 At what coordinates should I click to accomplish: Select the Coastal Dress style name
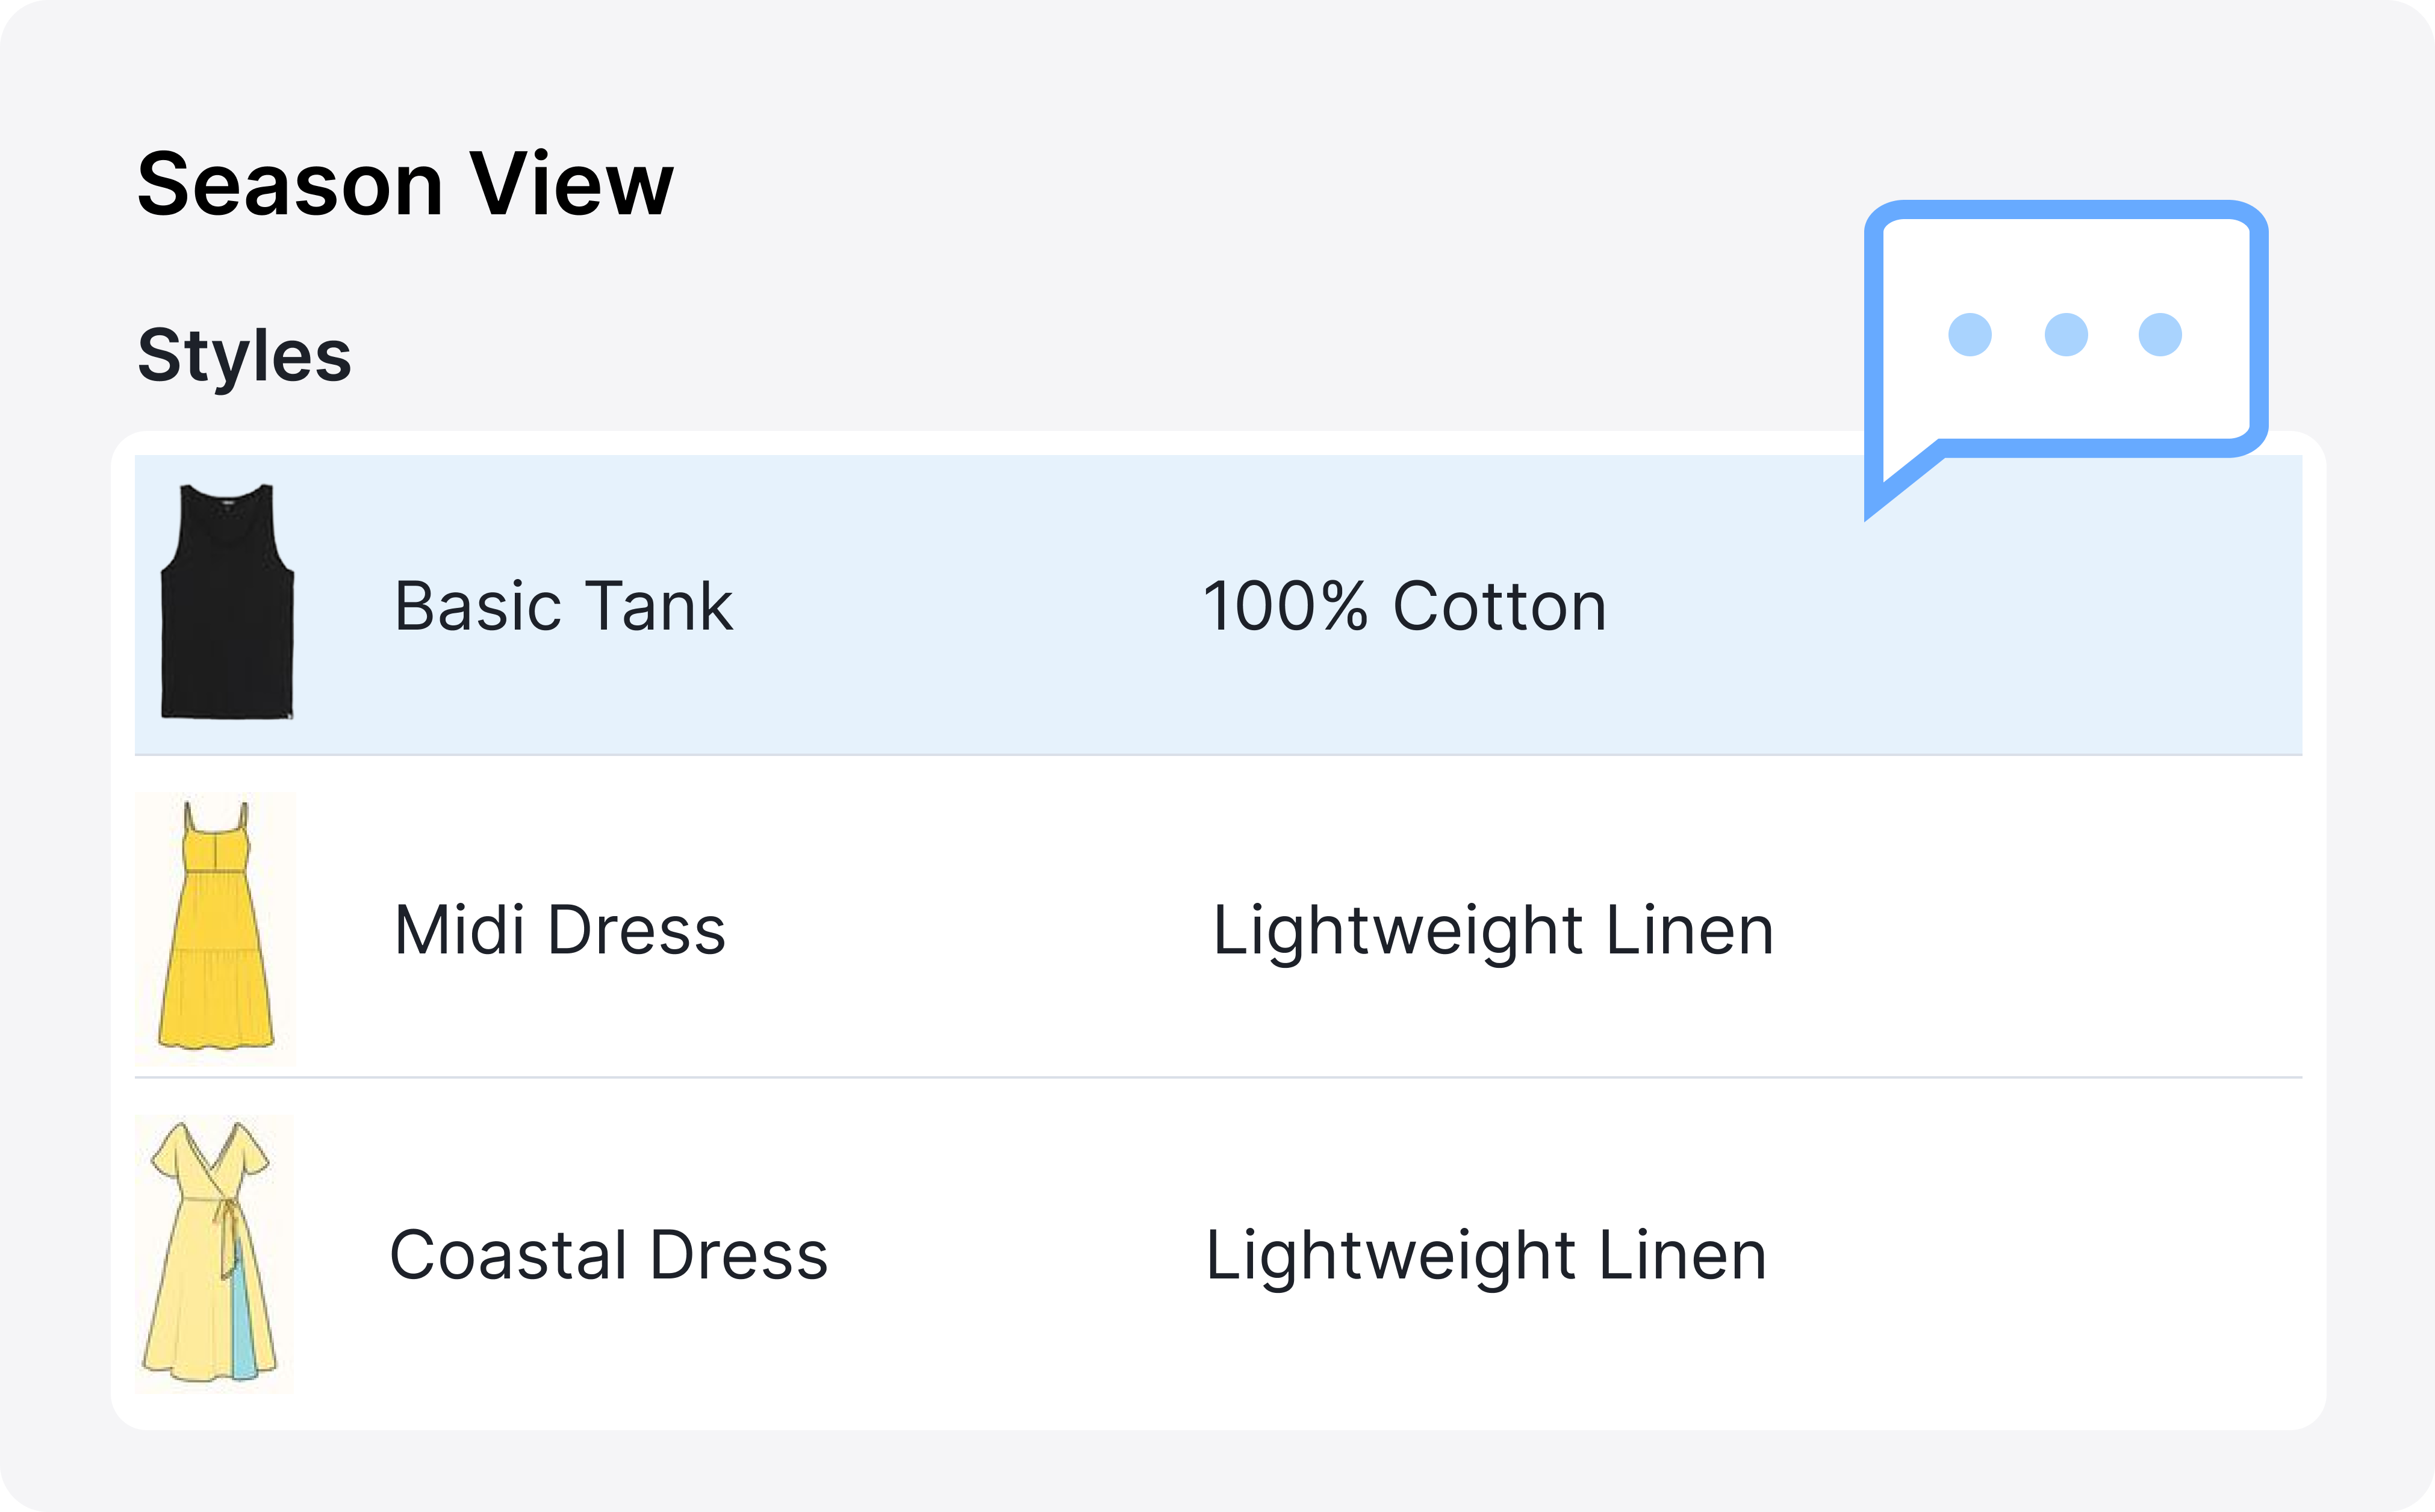click(x=608, y=1255)
